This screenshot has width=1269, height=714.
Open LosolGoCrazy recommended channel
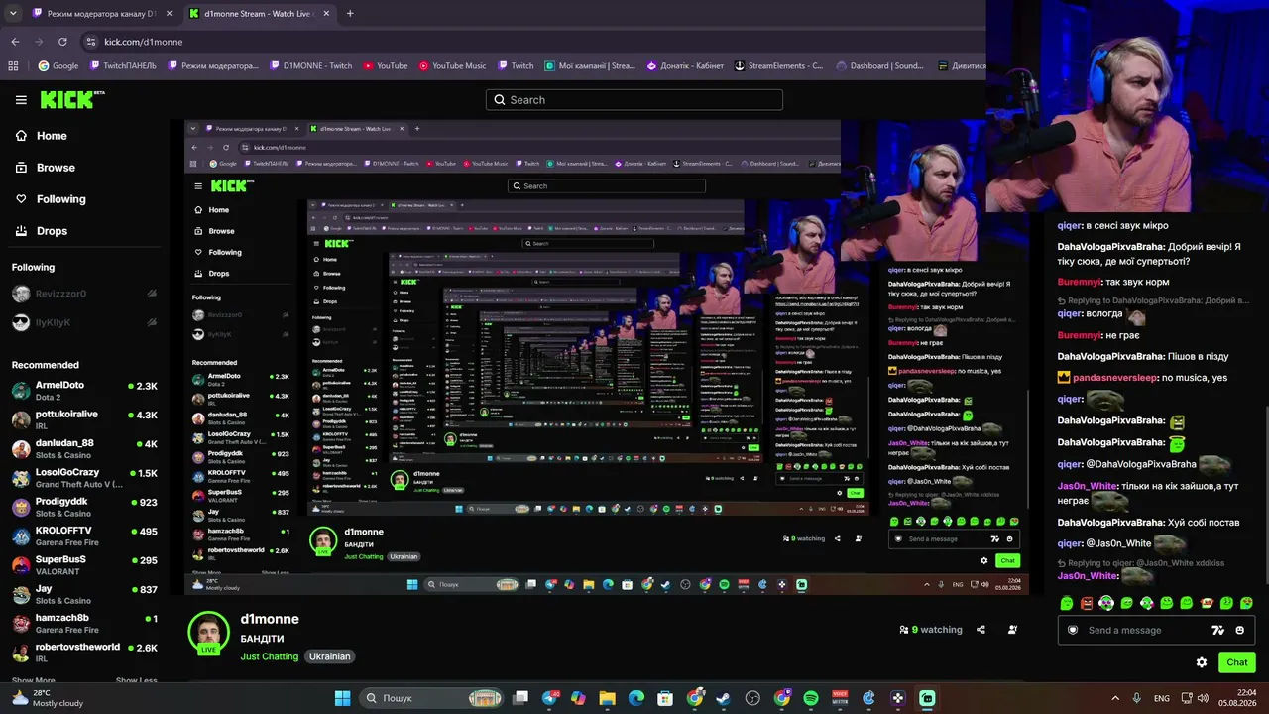[84, 478]
